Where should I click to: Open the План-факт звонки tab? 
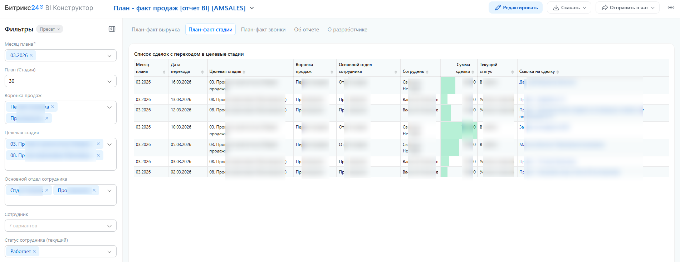pyautogui.click(x=263, y=30)
